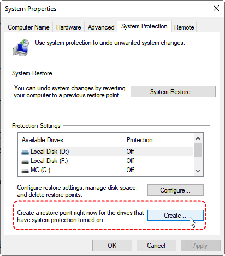Open the Hardware tab
Viewport: 225px width, 256px height.
pyautogui.click(x=69, y=27)
